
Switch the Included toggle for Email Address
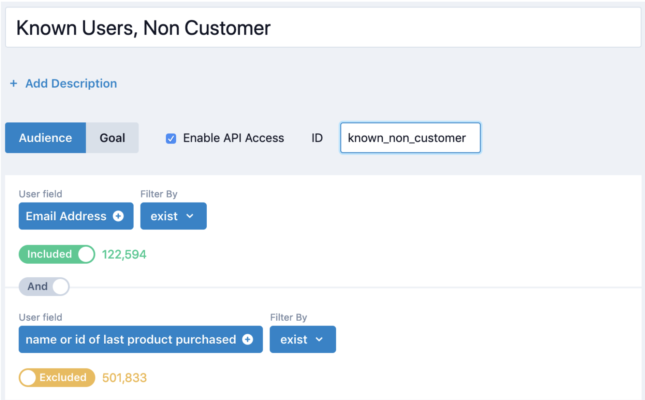point(57,254)
